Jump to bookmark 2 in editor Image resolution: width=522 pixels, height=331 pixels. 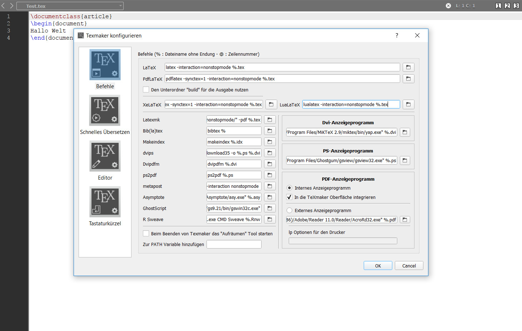(x=507, y=6)
